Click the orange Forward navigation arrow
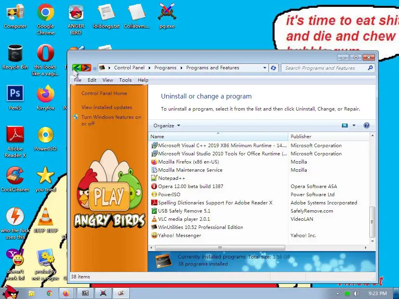399x299 pixels. (86, 68)
